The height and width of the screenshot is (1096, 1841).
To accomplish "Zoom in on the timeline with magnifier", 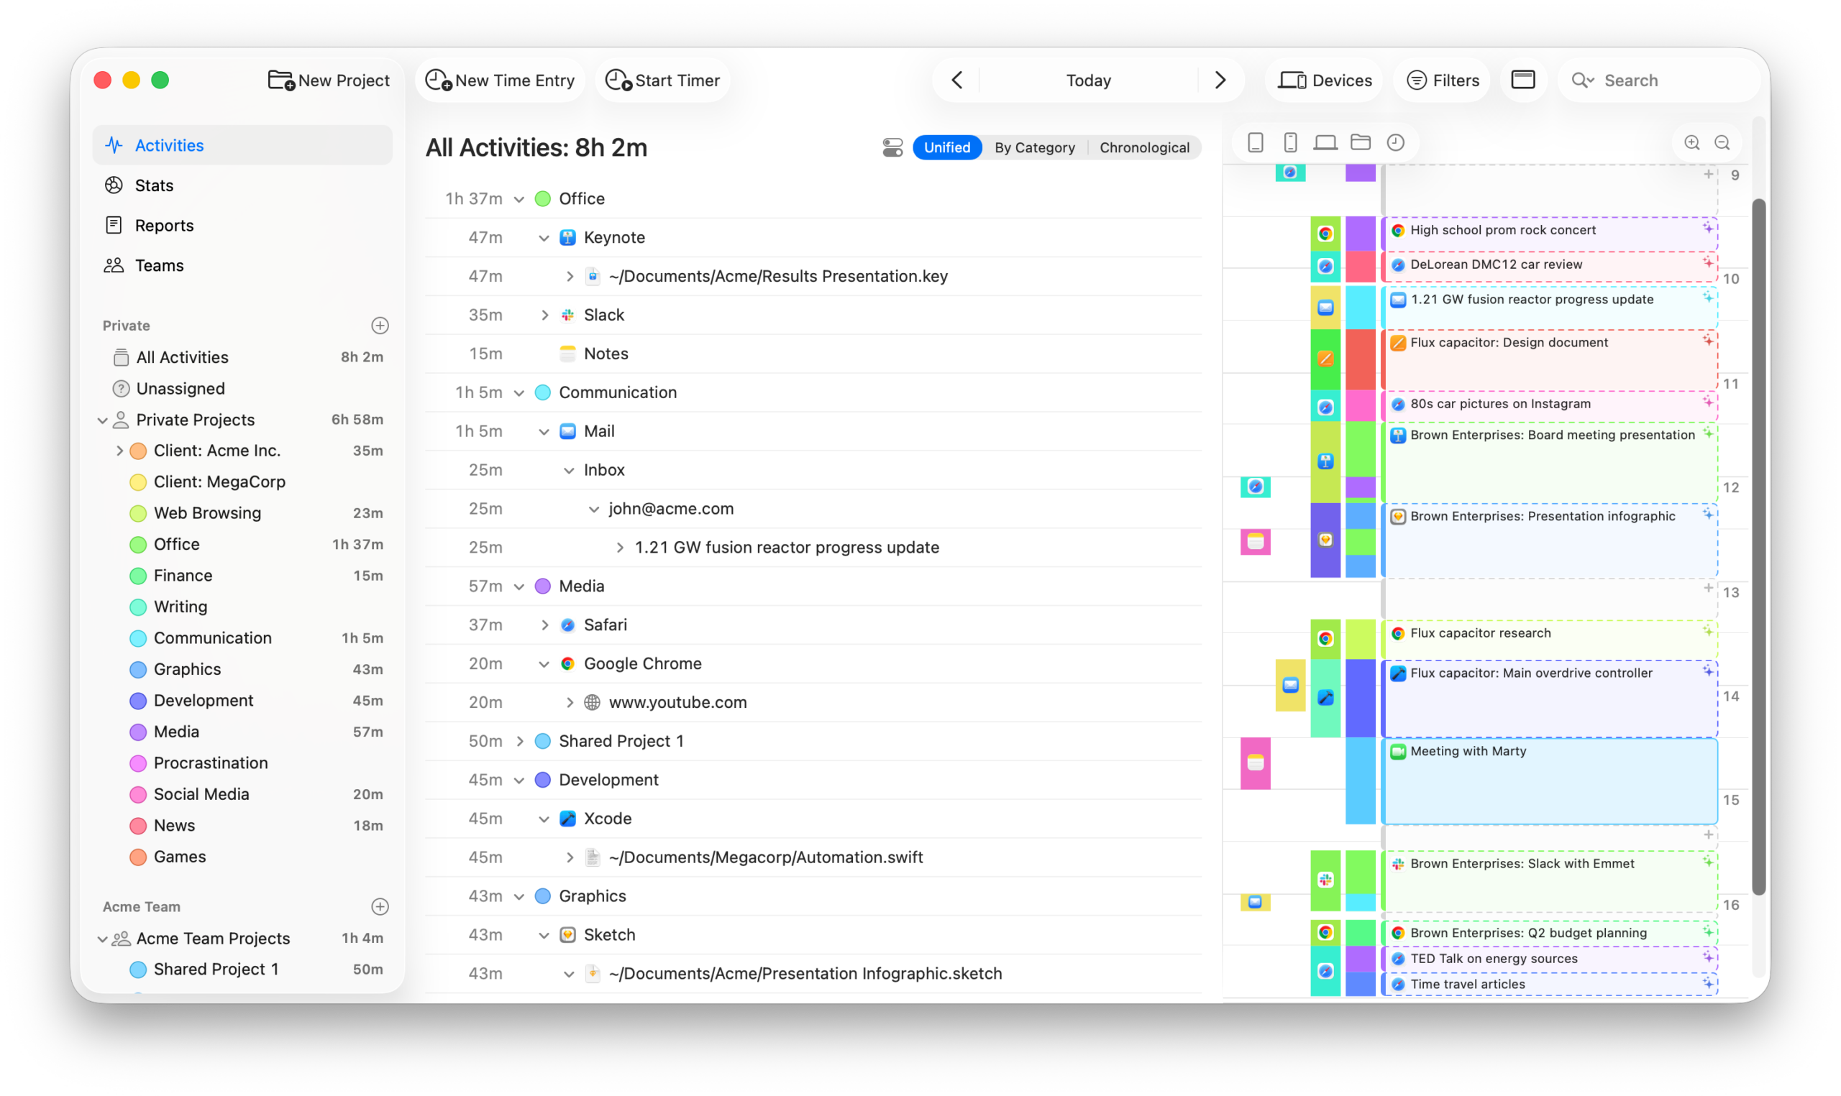I will tap(1691, 142).
